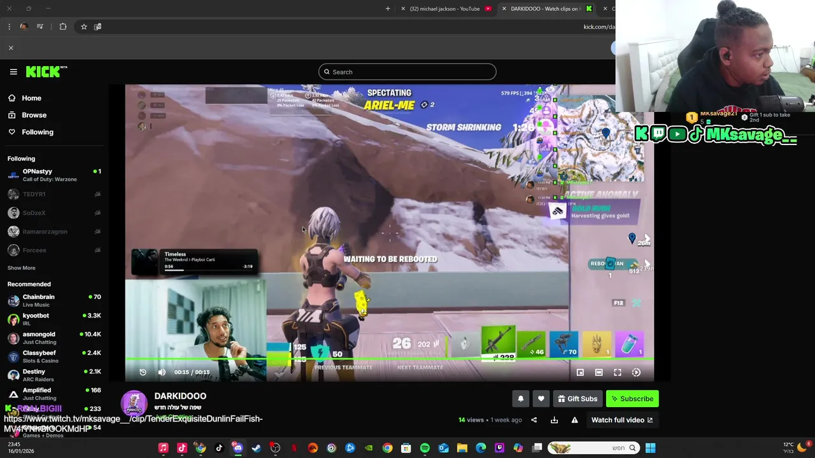Image resolution: width=815 pixels, height=458 pixels.
Task: Enter fullscreen on the clip player
Action: tap(618, 372)
